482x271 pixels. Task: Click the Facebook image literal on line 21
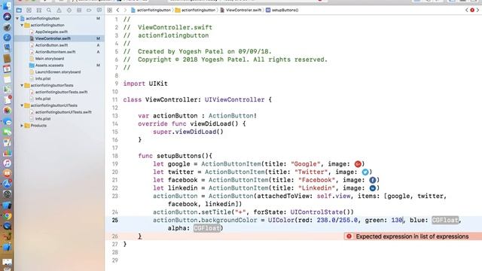372,180
